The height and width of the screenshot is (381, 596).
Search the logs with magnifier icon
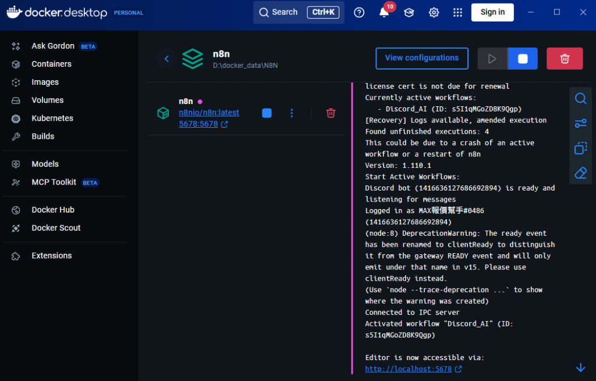tap(580, 99)
